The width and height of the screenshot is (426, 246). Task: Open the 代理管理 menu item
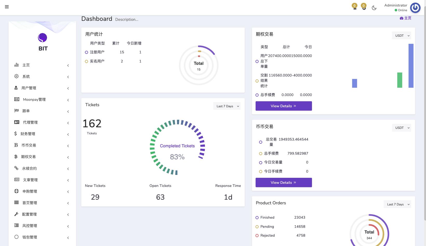pos(30,122)
